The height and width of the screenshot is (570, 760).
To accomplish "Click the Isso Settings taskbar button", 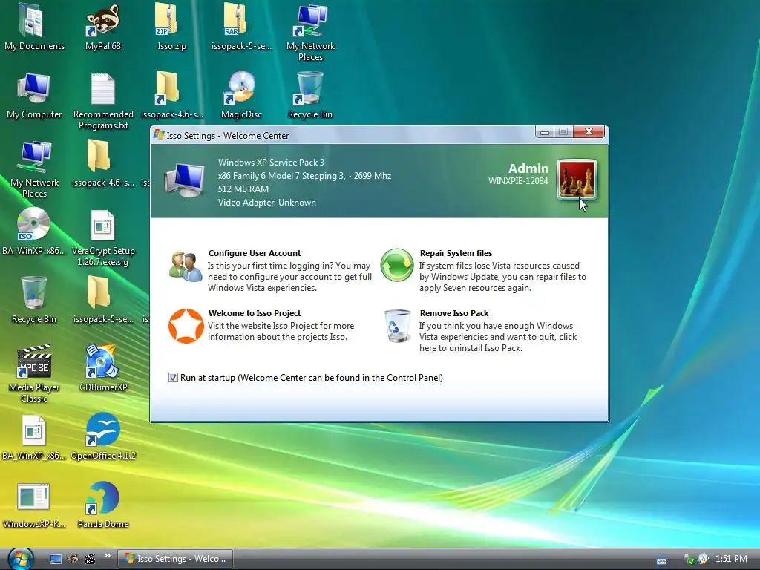I will [x=175, y=559].
